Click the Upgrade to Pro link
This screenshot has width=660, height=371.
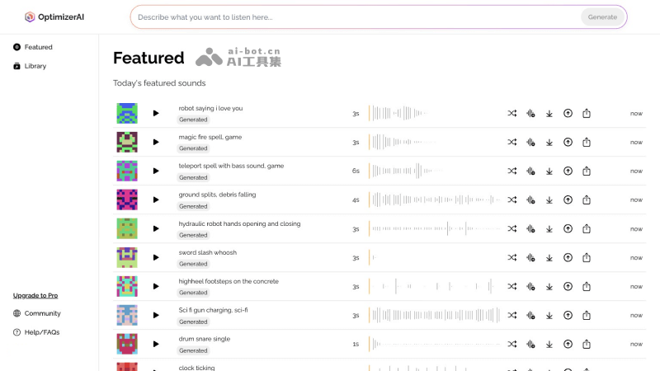click(35, 295)
